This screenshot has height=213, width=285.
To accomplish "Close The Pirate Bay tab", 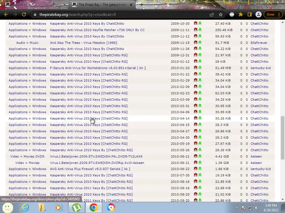I will tap(131, 5).
